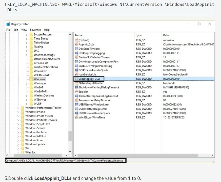The height and width of the screenshot is (182, 221).
Task: Click the string icon of IconServiceLib
Action: (76, 74)
